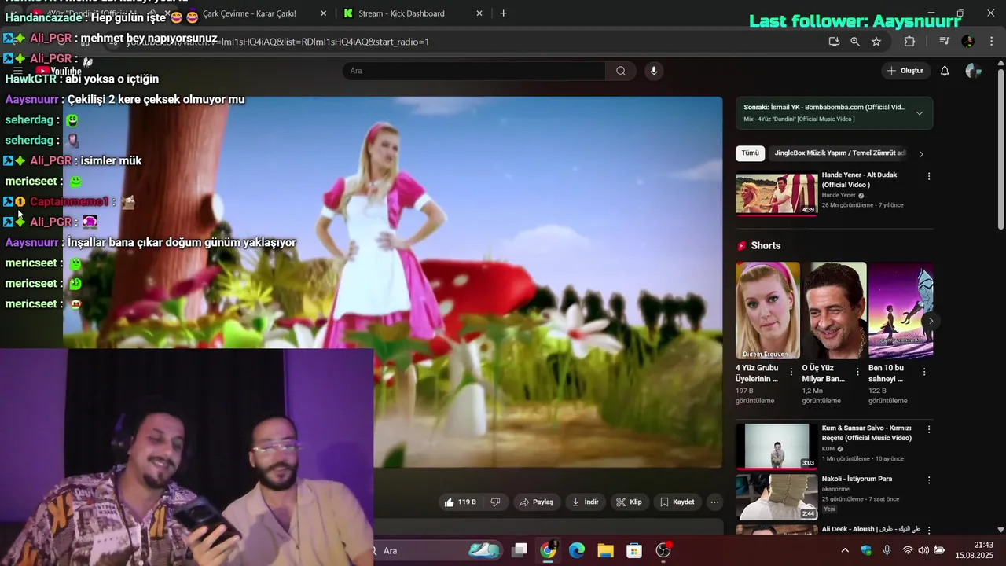Open options for Nakoli - İstiyorum Para

click(928, 480)
